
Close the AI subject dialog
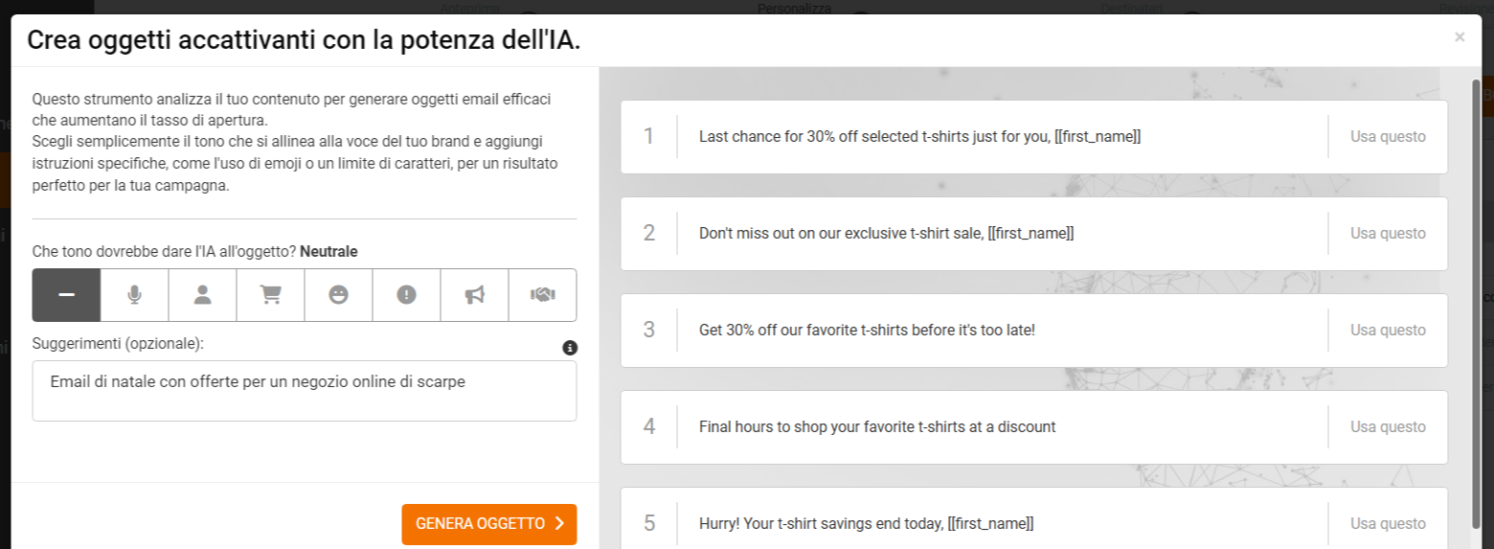point(1460,37)
